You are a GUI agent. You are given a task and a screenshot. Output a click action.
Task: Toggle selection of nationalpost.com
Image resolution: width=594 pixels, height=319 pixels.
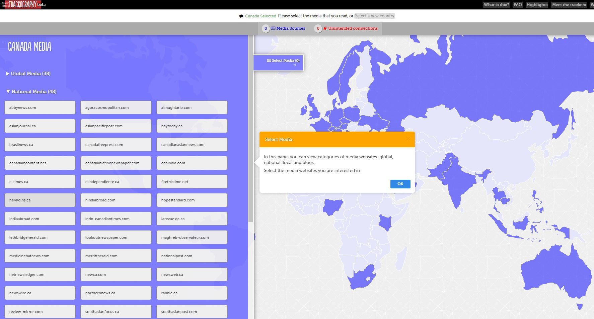pos(192,256)
